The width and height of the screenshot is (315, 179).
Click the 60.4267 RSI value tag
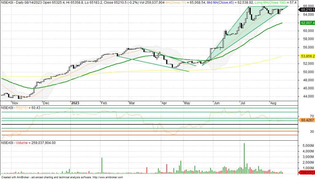pyautogui.click(x=306, y=120)
